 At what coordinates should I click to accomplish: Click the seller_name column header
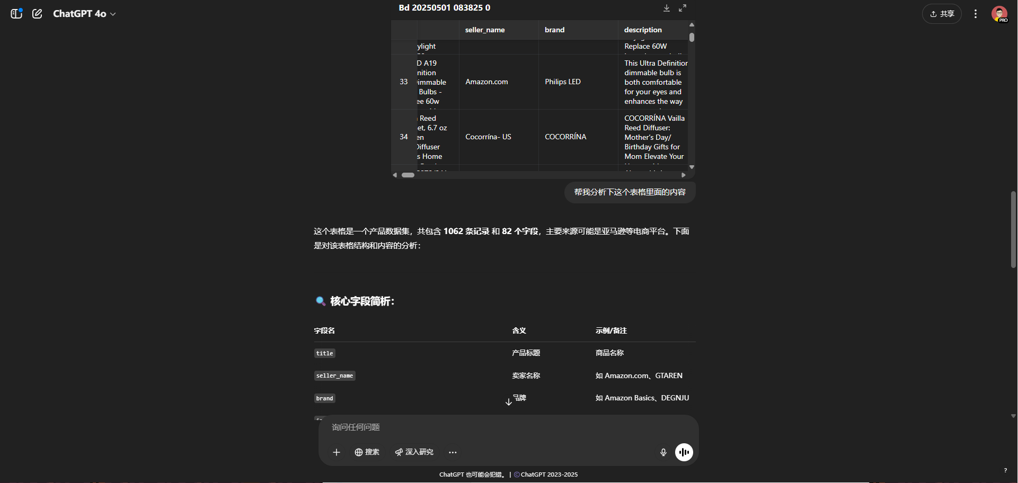pyautogui.click(x=485, y=30)
